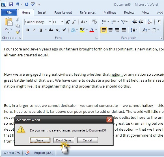Open the font size 11 dropdown
164x157 pixels.
62,22
